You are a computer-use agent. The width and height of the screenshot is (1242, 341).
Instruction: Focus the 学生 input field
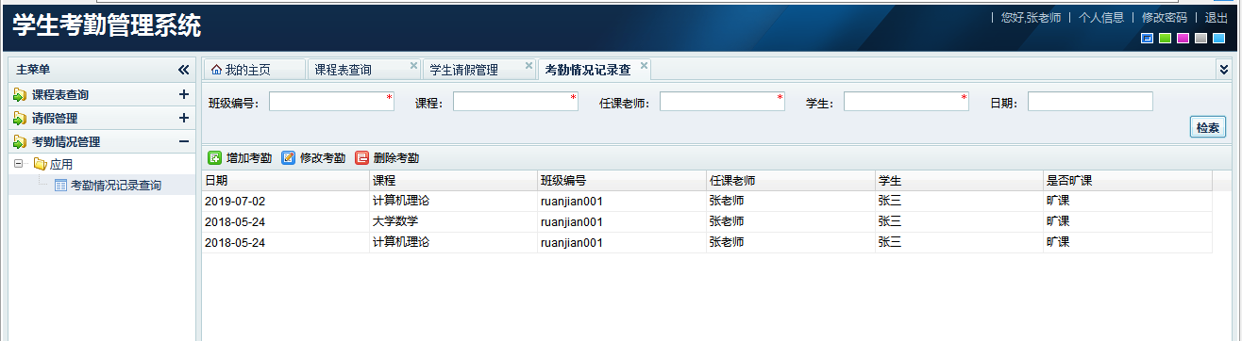906,102
